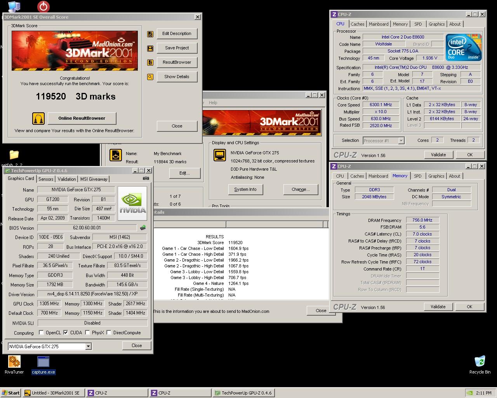Click the ResultBrowser button

tap(177, 63)
